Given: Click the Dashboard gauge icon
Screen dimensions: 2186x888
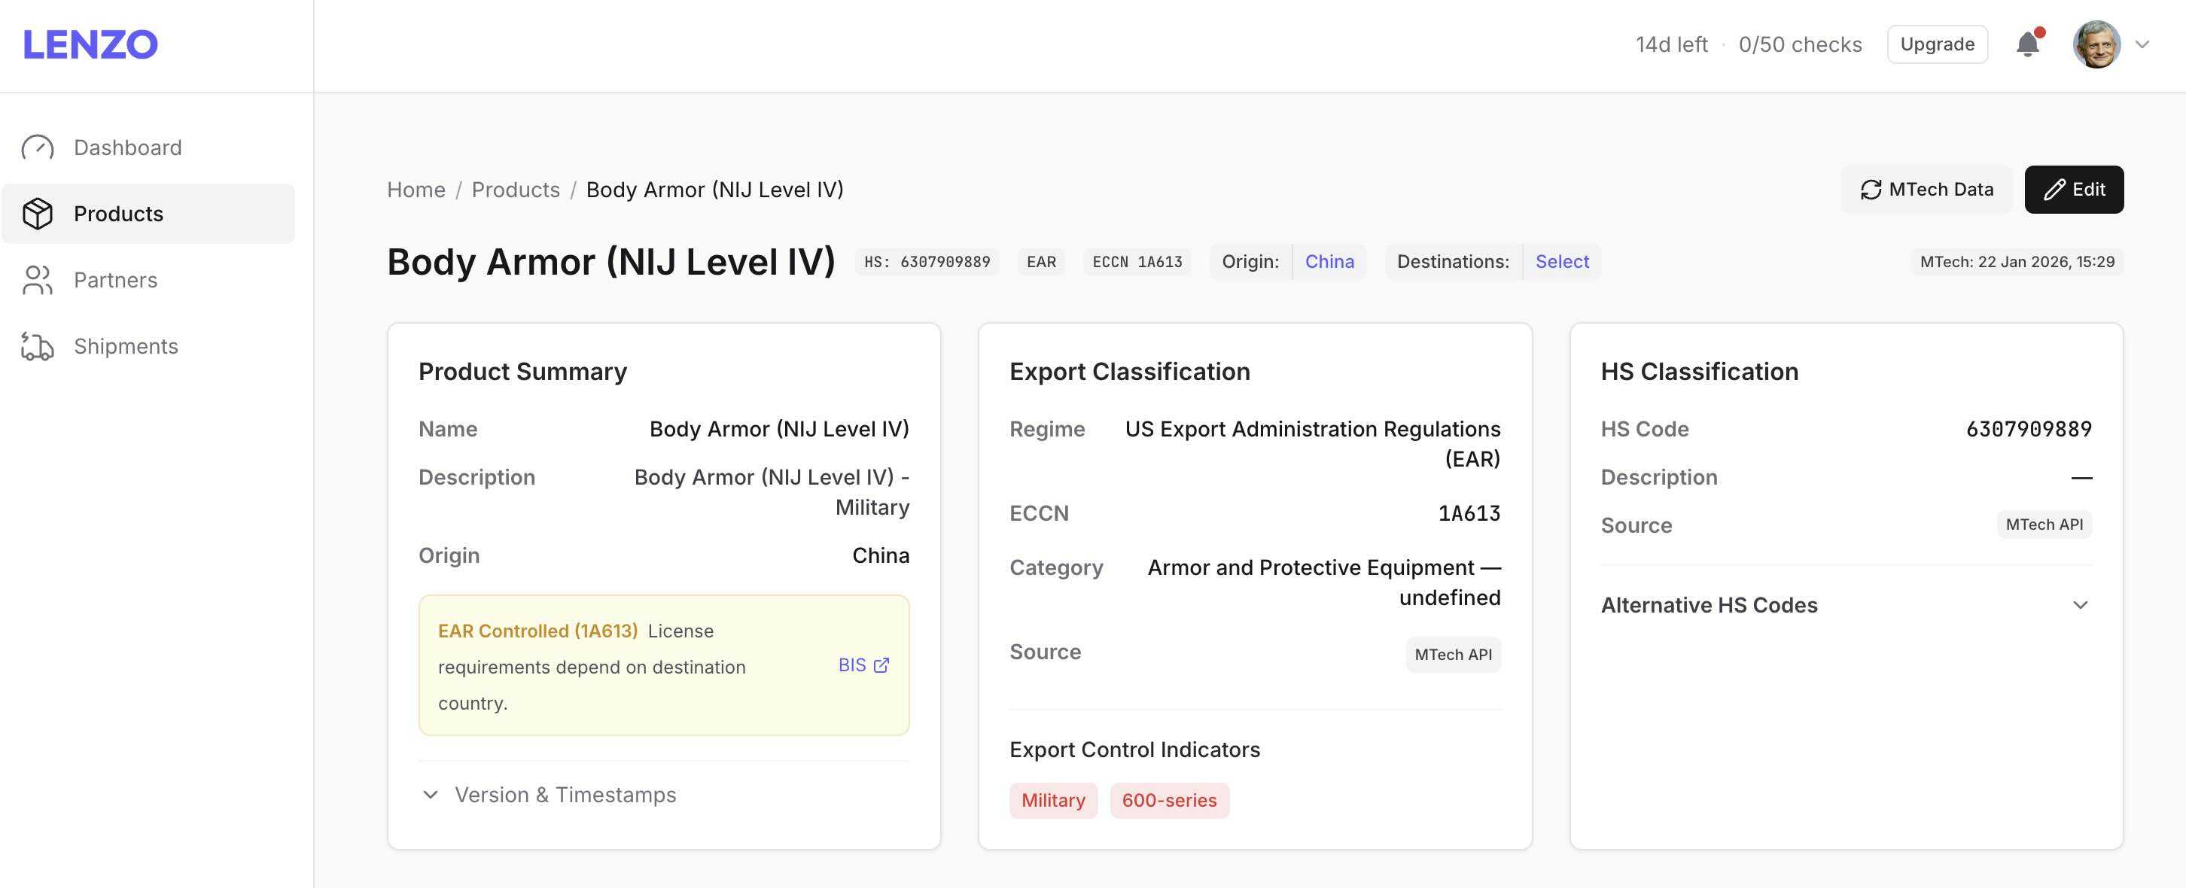Looking at the screenshot, I should point(38,147).
